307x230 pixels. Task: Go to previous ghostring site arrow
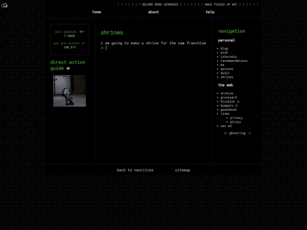tap(226, 133)
